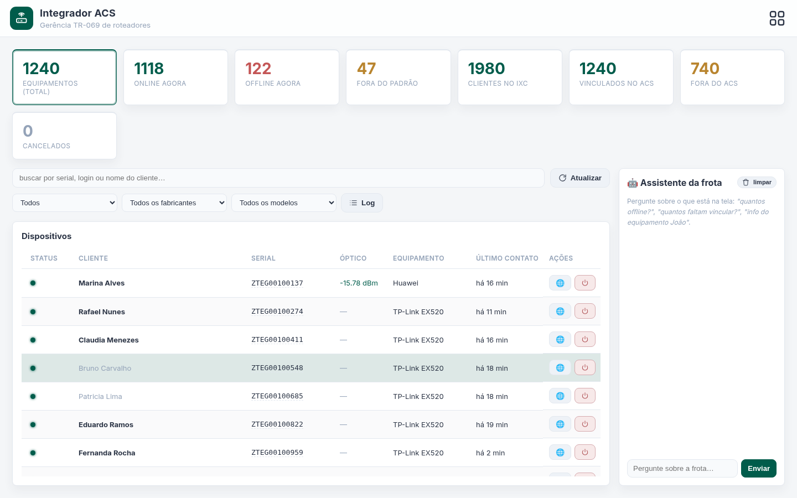Focus the serial or login search field
797x498 pixels.
pos(278,178)
